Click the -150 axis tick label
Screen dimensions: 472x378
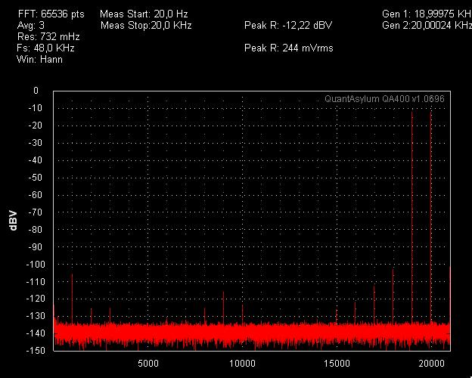point(36,351)
